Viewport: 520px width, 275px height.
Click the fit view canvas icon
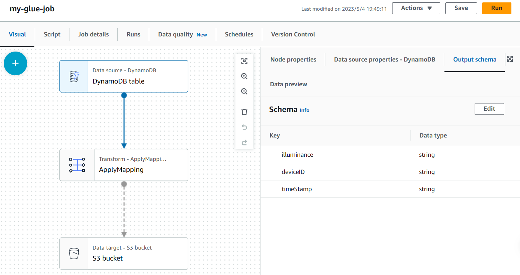[244, 61]
